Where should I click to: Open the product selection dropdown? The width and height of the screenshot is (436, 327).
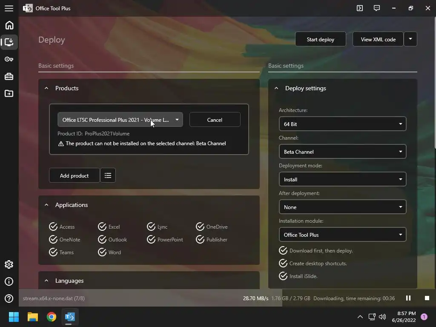(120, 120)
